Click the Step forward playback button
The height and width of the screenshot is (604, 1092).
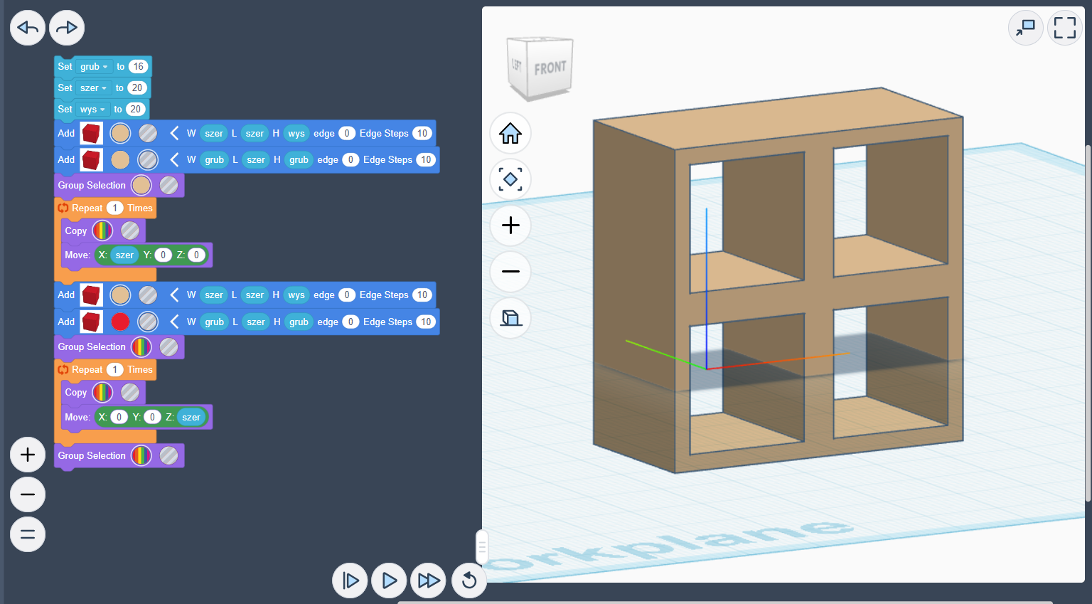coord(350,581)
